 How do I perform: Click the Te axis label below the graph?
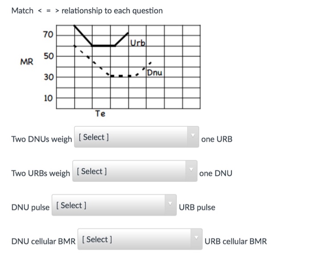pyautogui.click(x=100, y=114)
